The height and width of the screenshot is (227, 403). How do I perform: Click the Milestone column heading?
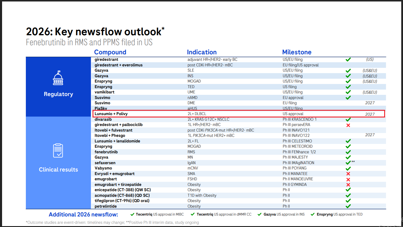point(297,52)
